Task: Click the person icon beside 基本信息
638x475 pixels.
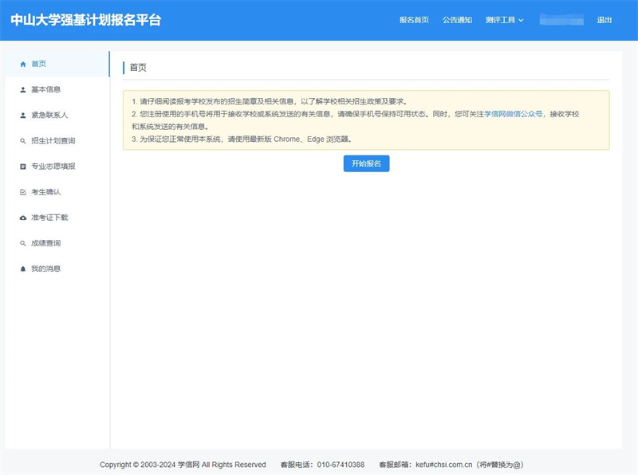Action: [x=23, y=90]
